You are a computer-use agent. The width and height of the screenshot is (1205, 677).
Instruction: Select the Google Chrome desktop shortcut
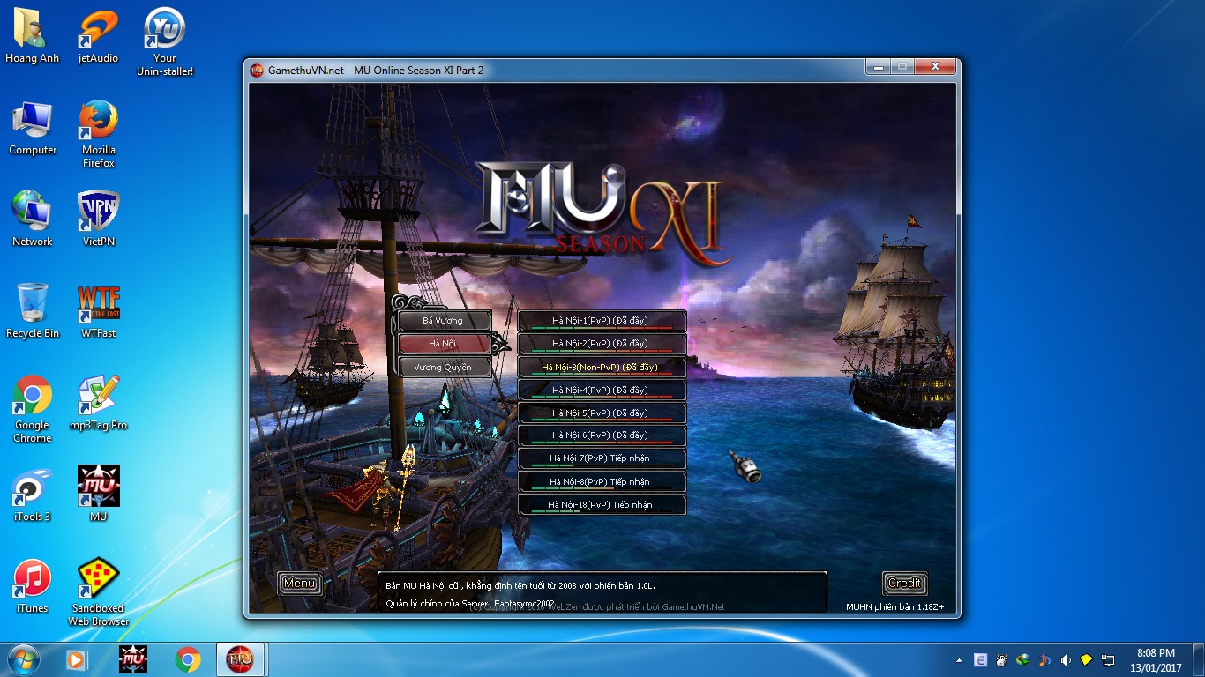point(33,409)
